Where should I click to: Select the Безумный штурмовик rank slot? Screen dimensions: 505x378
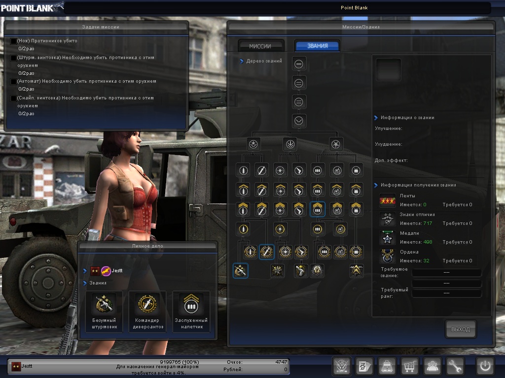point(104,312)
